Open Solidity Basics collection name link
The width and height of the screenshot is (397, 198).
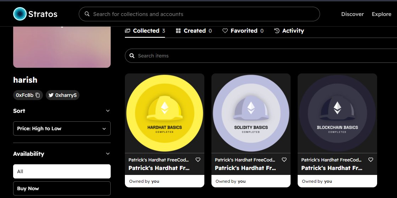(x=245, y=160)
